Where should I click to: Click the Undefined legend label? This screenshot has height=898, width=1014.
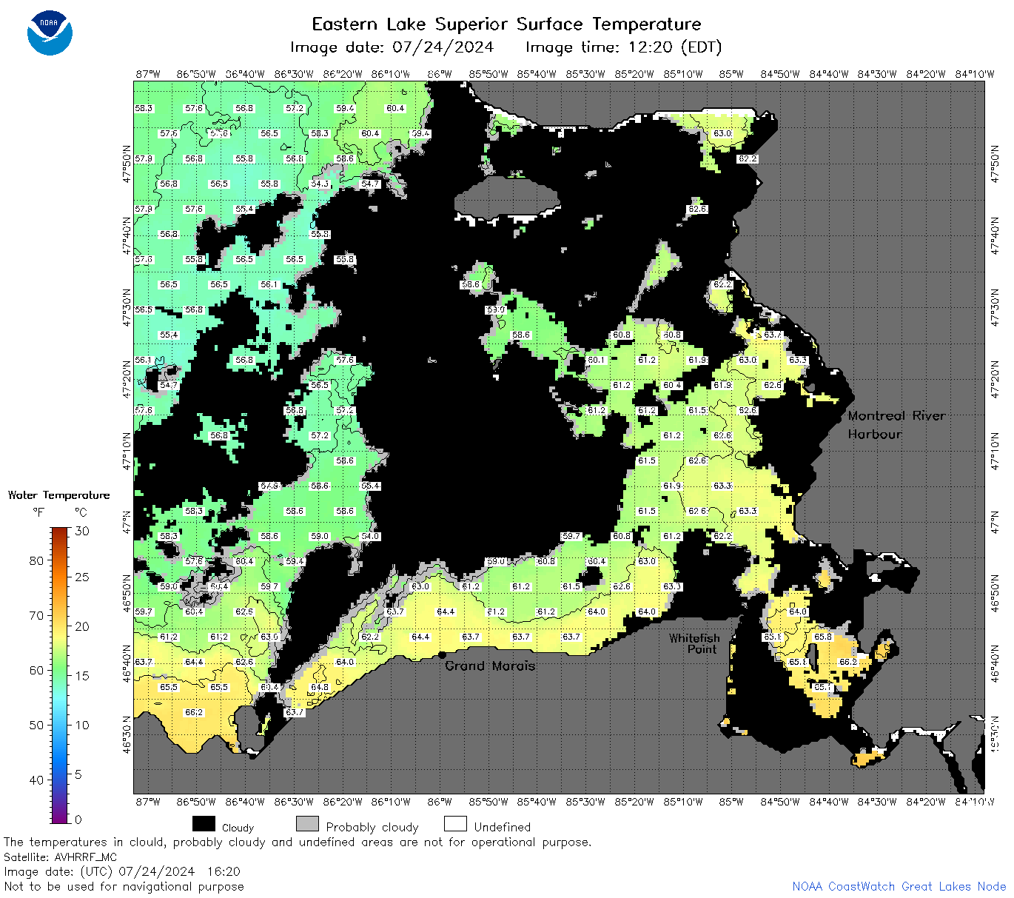pos(503,828)
